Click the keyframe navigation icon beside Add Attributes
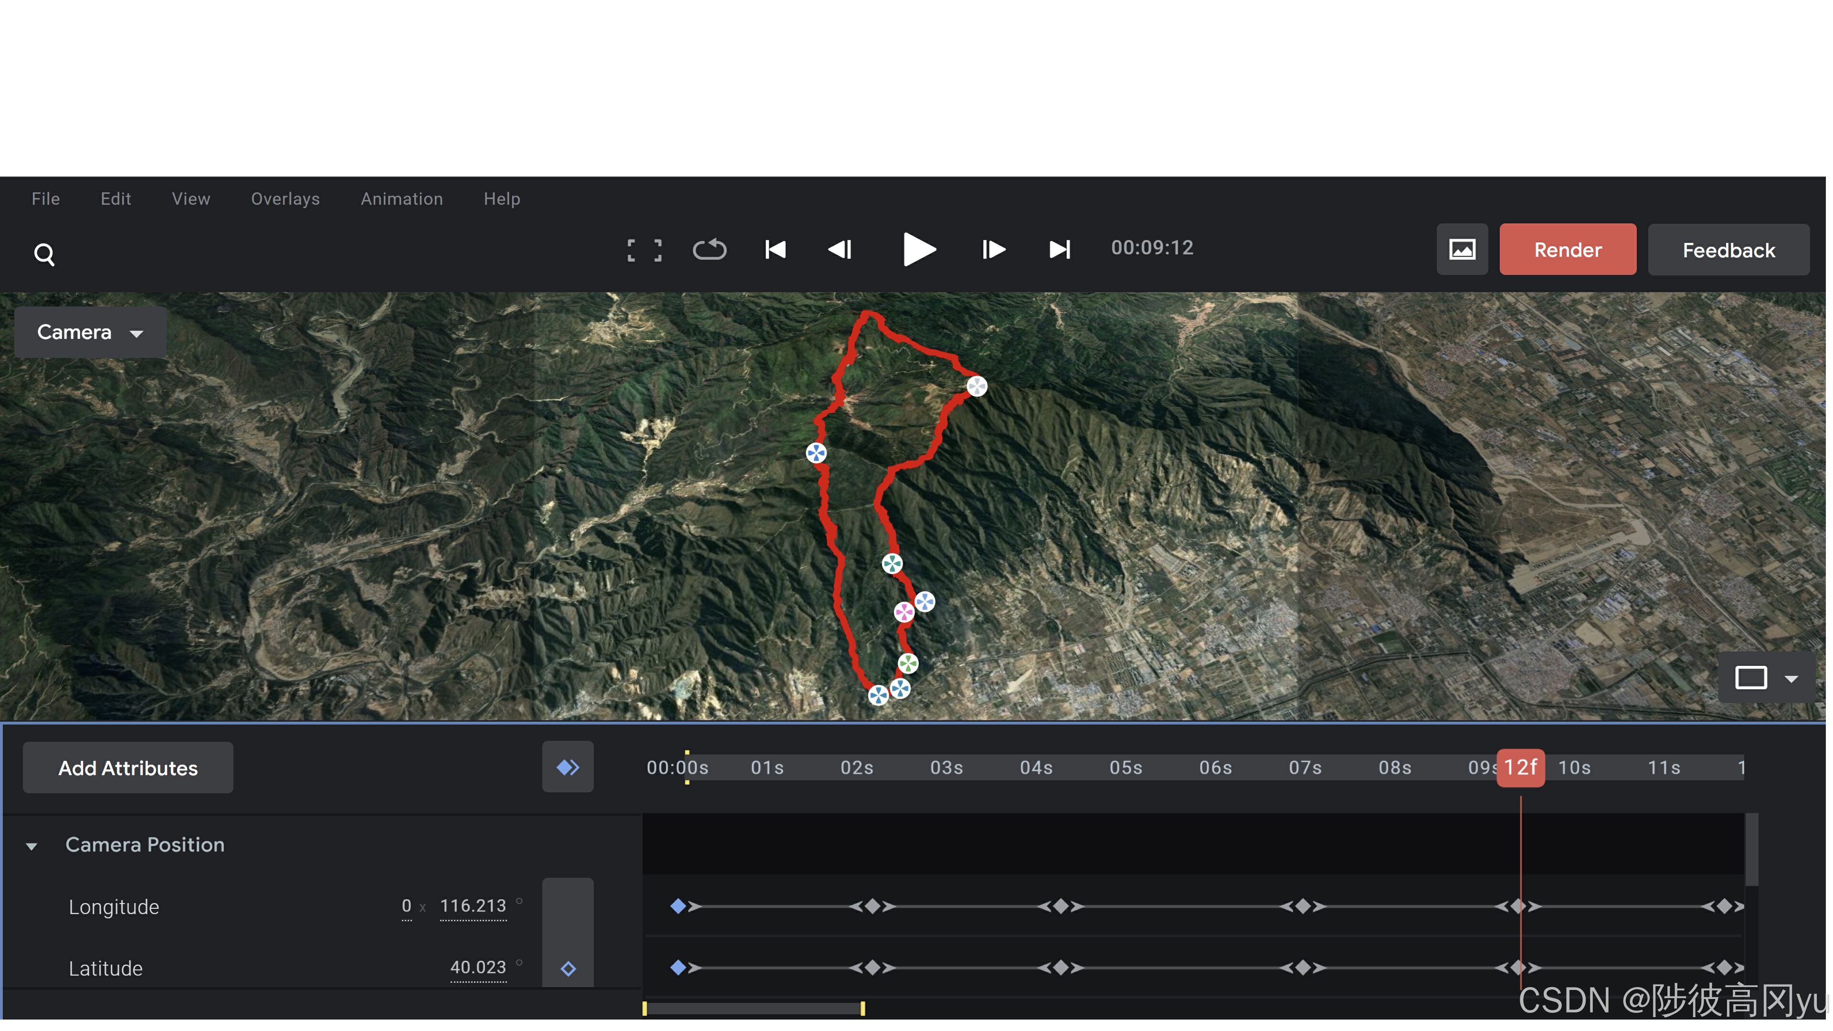Viewport: 1833px width, 1031px height. (567, 767)
